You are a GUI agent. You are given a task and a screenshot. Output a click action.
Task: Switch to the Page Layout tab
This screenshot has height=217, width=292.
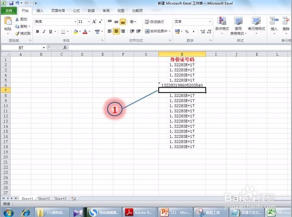pos(58,11)
